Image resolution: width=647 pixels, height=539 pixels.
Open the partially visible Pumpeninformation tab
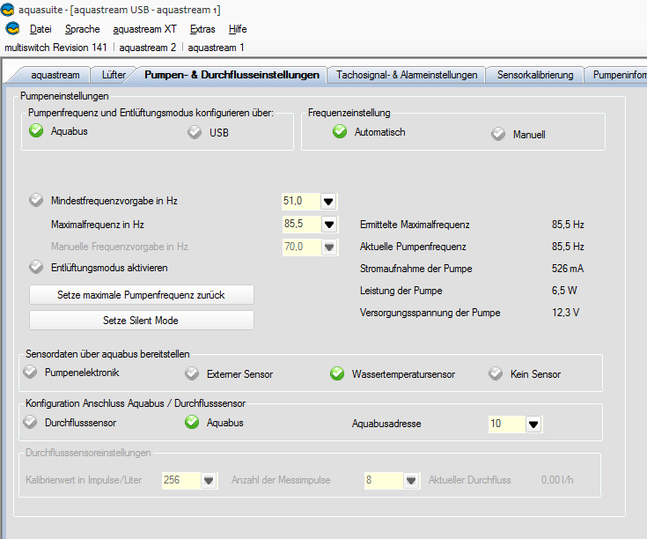click(617, 75)
